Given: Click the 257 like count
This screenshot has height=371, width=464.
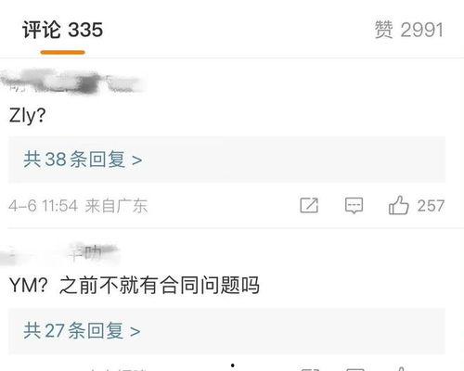Looking at the screenshot, I should point(431,206).
